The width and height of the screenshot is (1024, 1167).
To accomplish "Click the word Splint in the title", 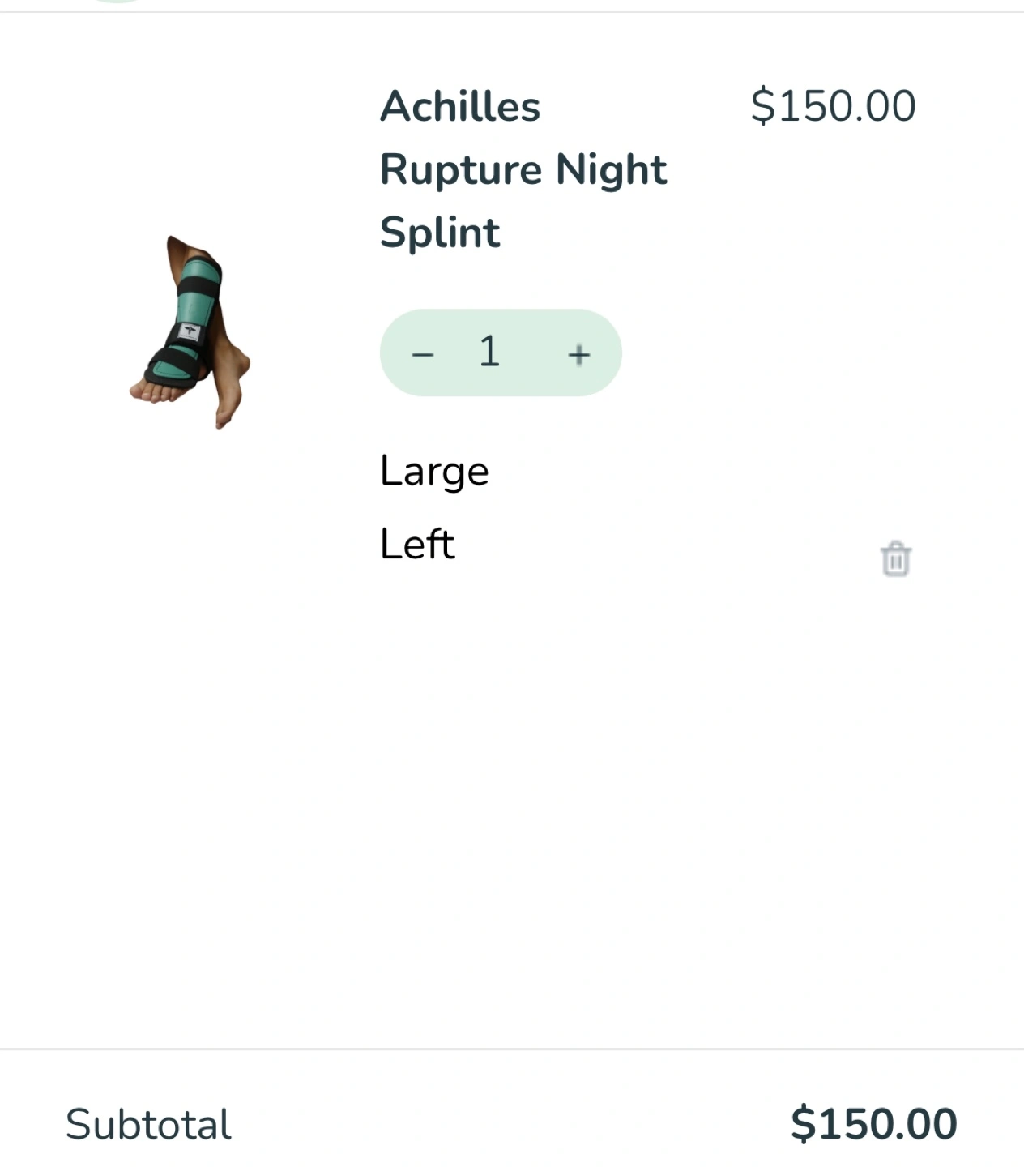I will [x=440, y=233].
